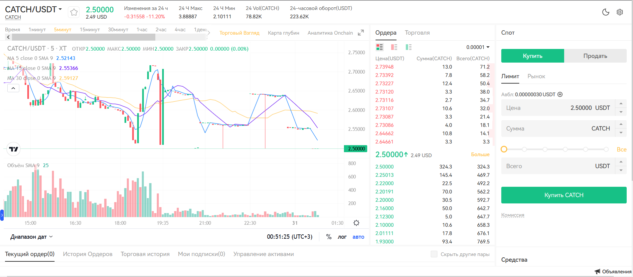This screenshot has height=277, width=633.
Task: Select 5 minute timeframe
Action: tap(63, 29)
